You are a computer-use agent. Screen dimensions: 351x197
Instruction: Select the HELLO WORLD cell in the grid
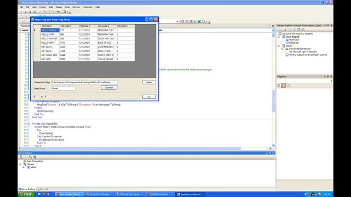(x=50, y=30)
